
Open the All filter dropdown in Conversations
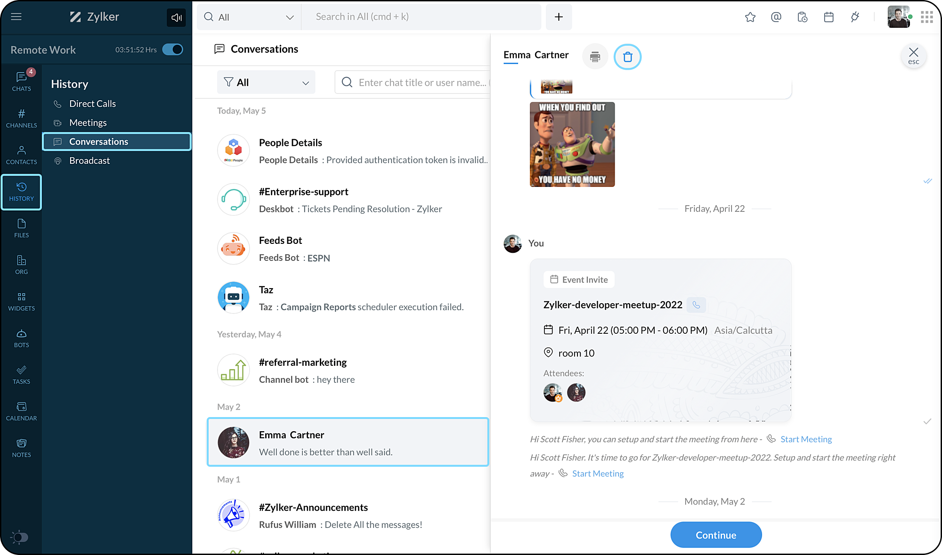(266, 82)
